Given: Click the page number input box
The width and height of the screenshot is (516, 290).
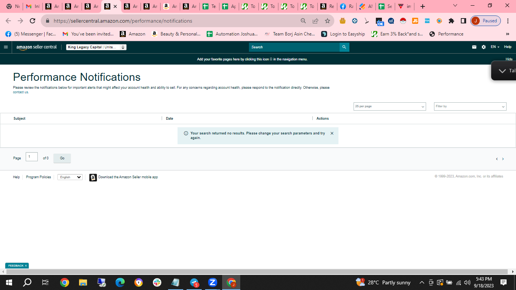Looking at the screenshot, I should click(32, 157).
